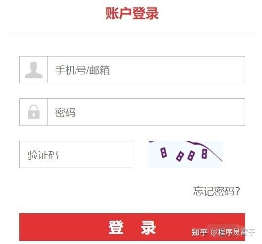Click the second tilted captcha character
Viewport: 262px width, 244px height.
[180, 156]
